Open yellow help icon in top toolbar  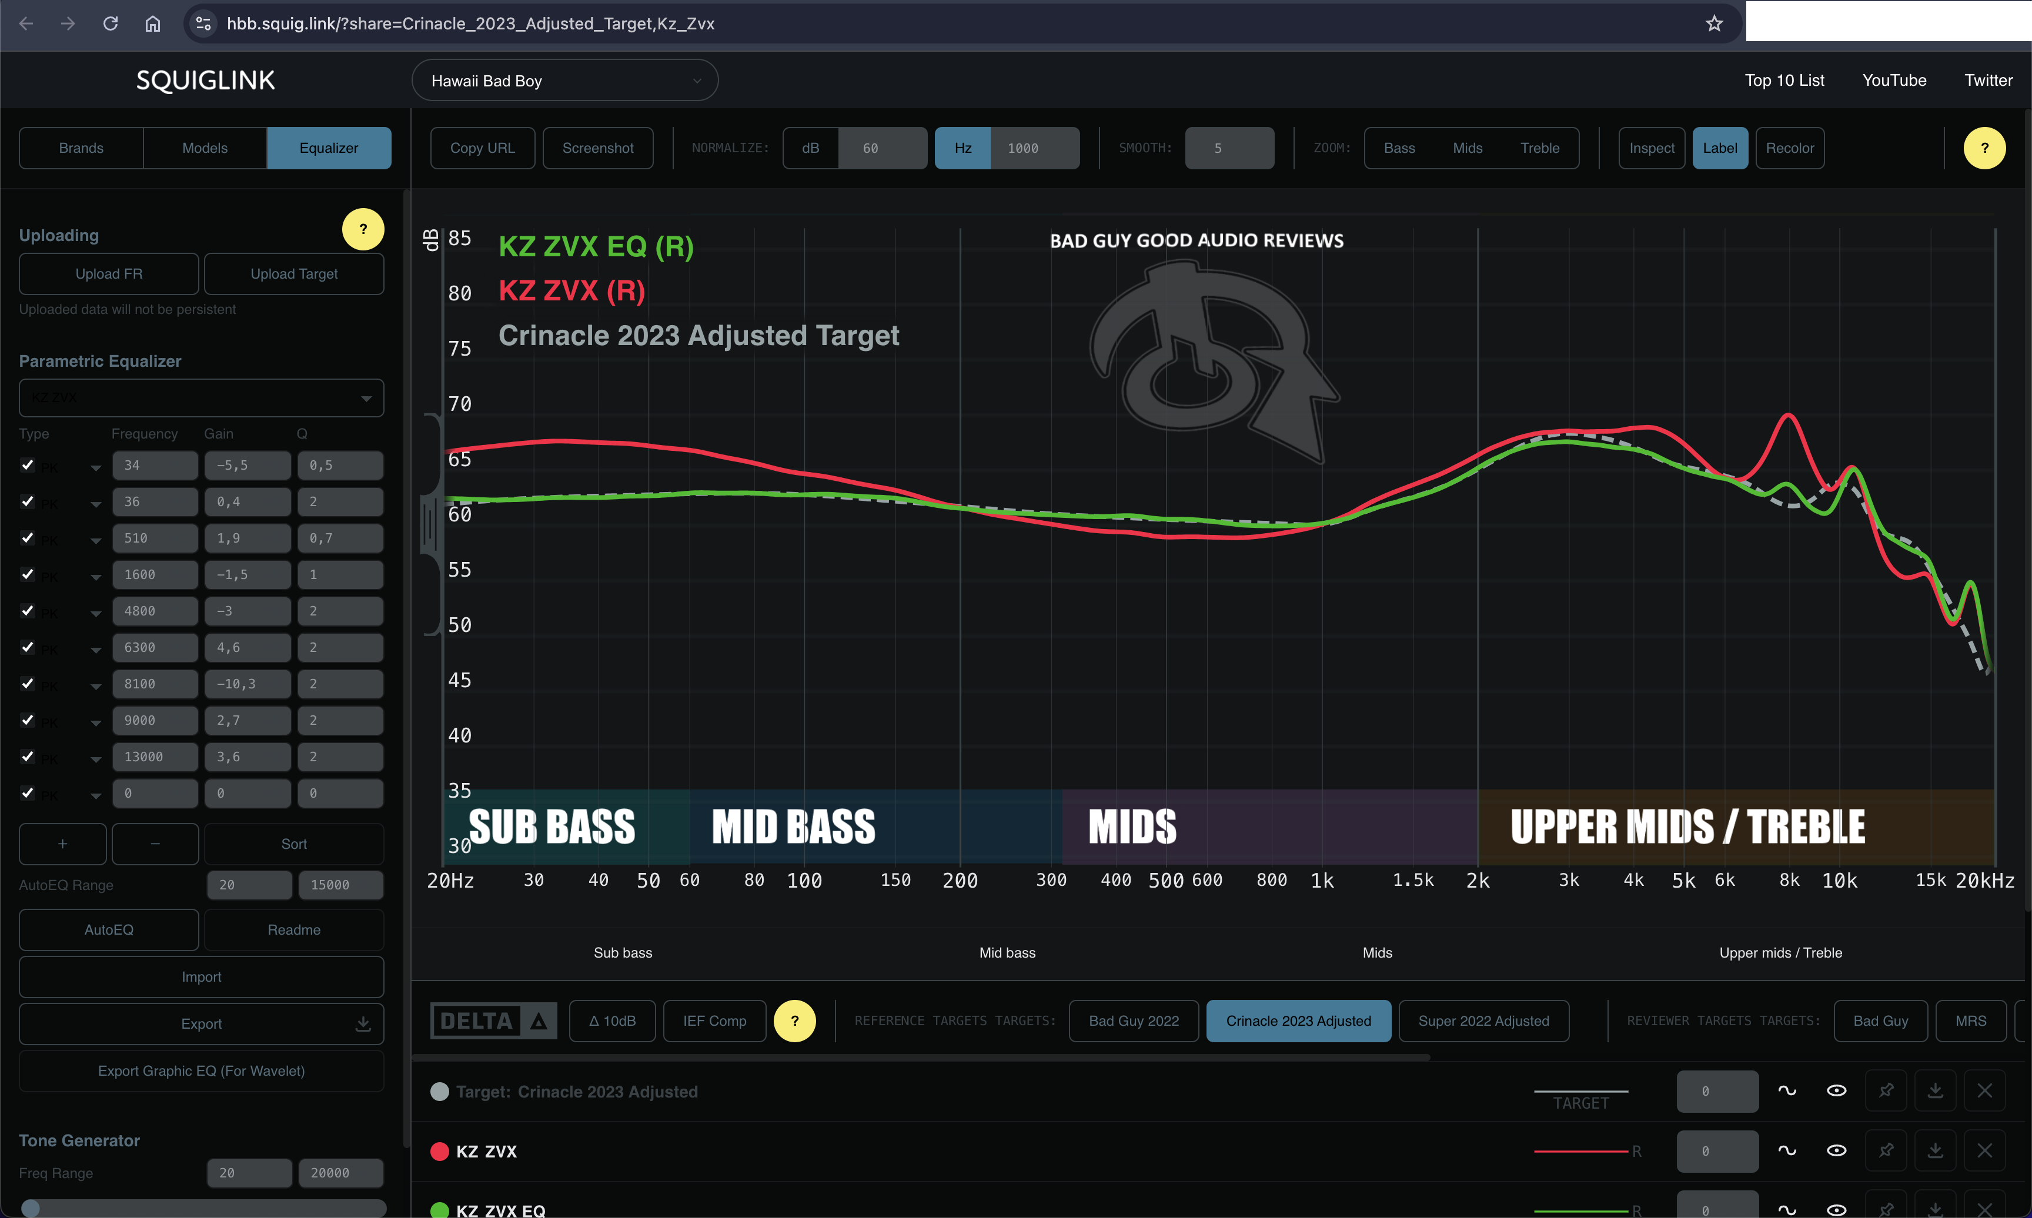point(1984,148)
